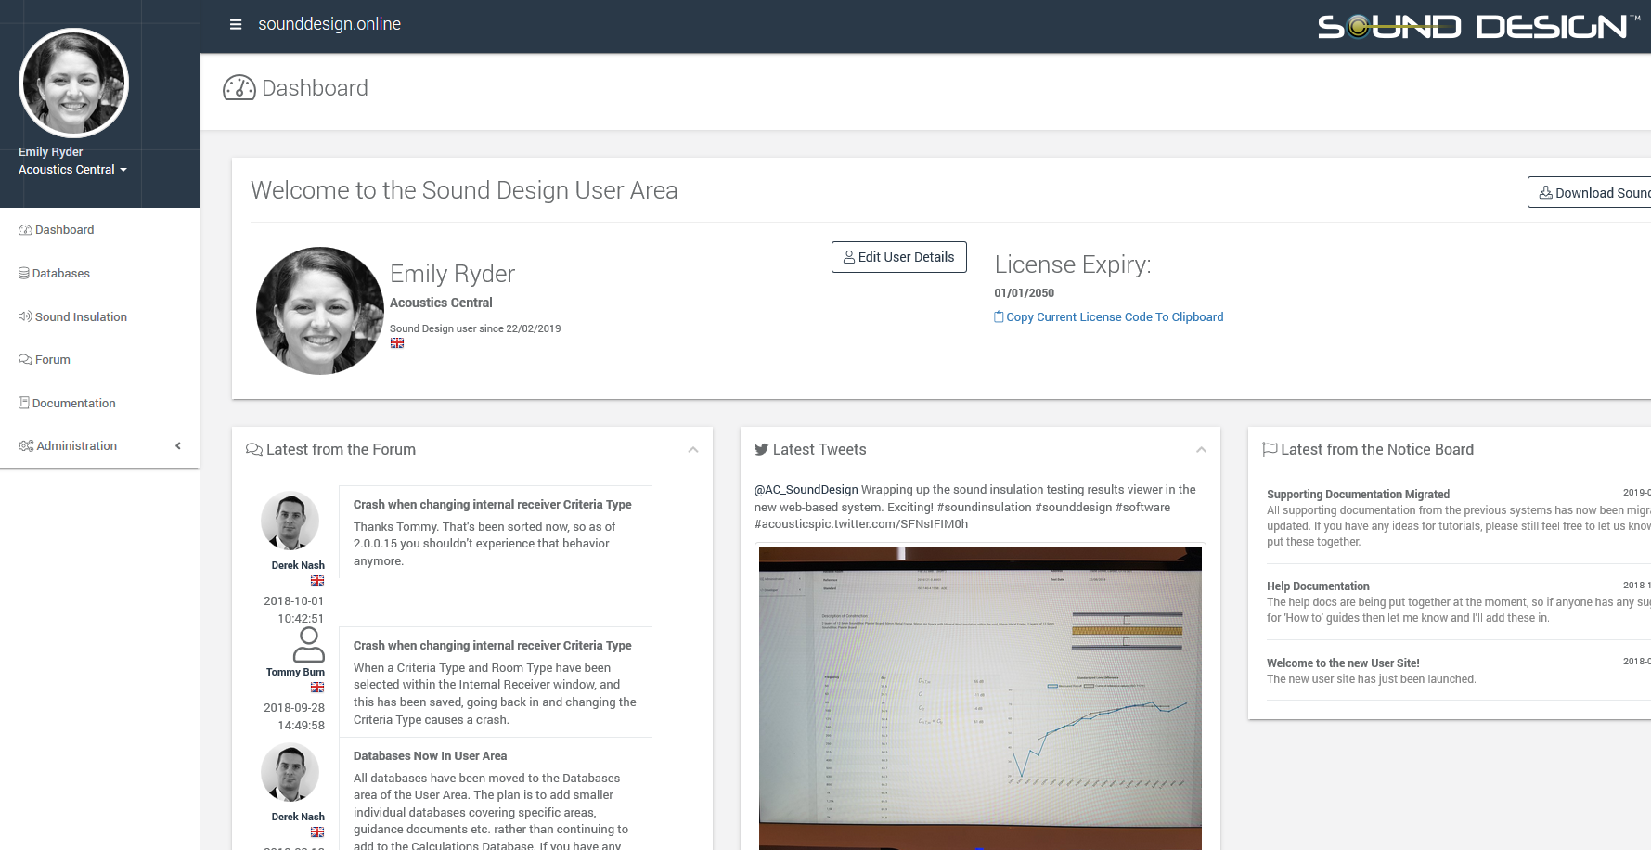
Task: Click the Download Sound Design button
Action: [x=1592, y=193]
